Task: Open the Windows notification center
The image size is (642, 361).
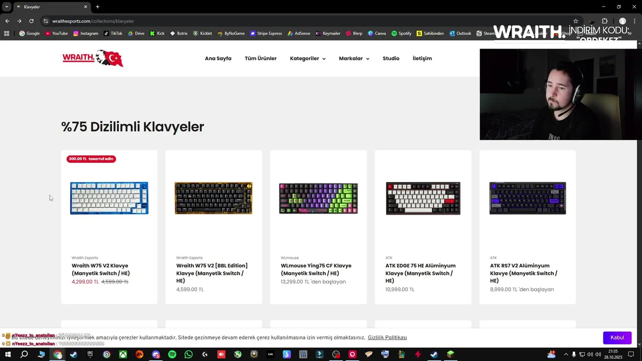Action: [x=631, y=354]
